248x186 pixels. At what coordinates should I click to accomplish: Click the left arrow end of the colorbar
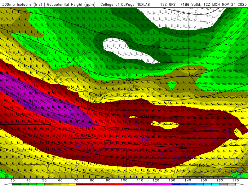(x=8, y=184)
